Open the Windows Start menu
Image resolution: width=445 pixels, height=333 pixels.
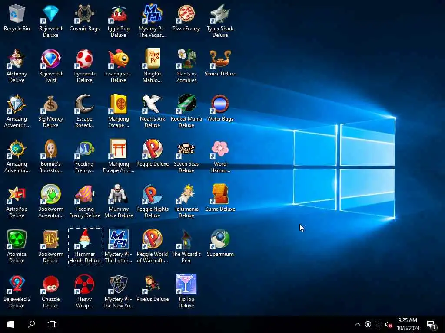pos(10,324)
